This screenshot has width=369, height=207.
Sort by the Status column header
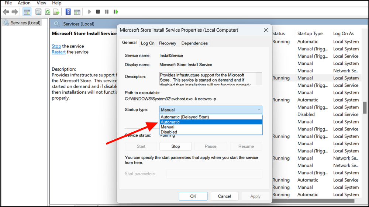click(x=279, y=33)
